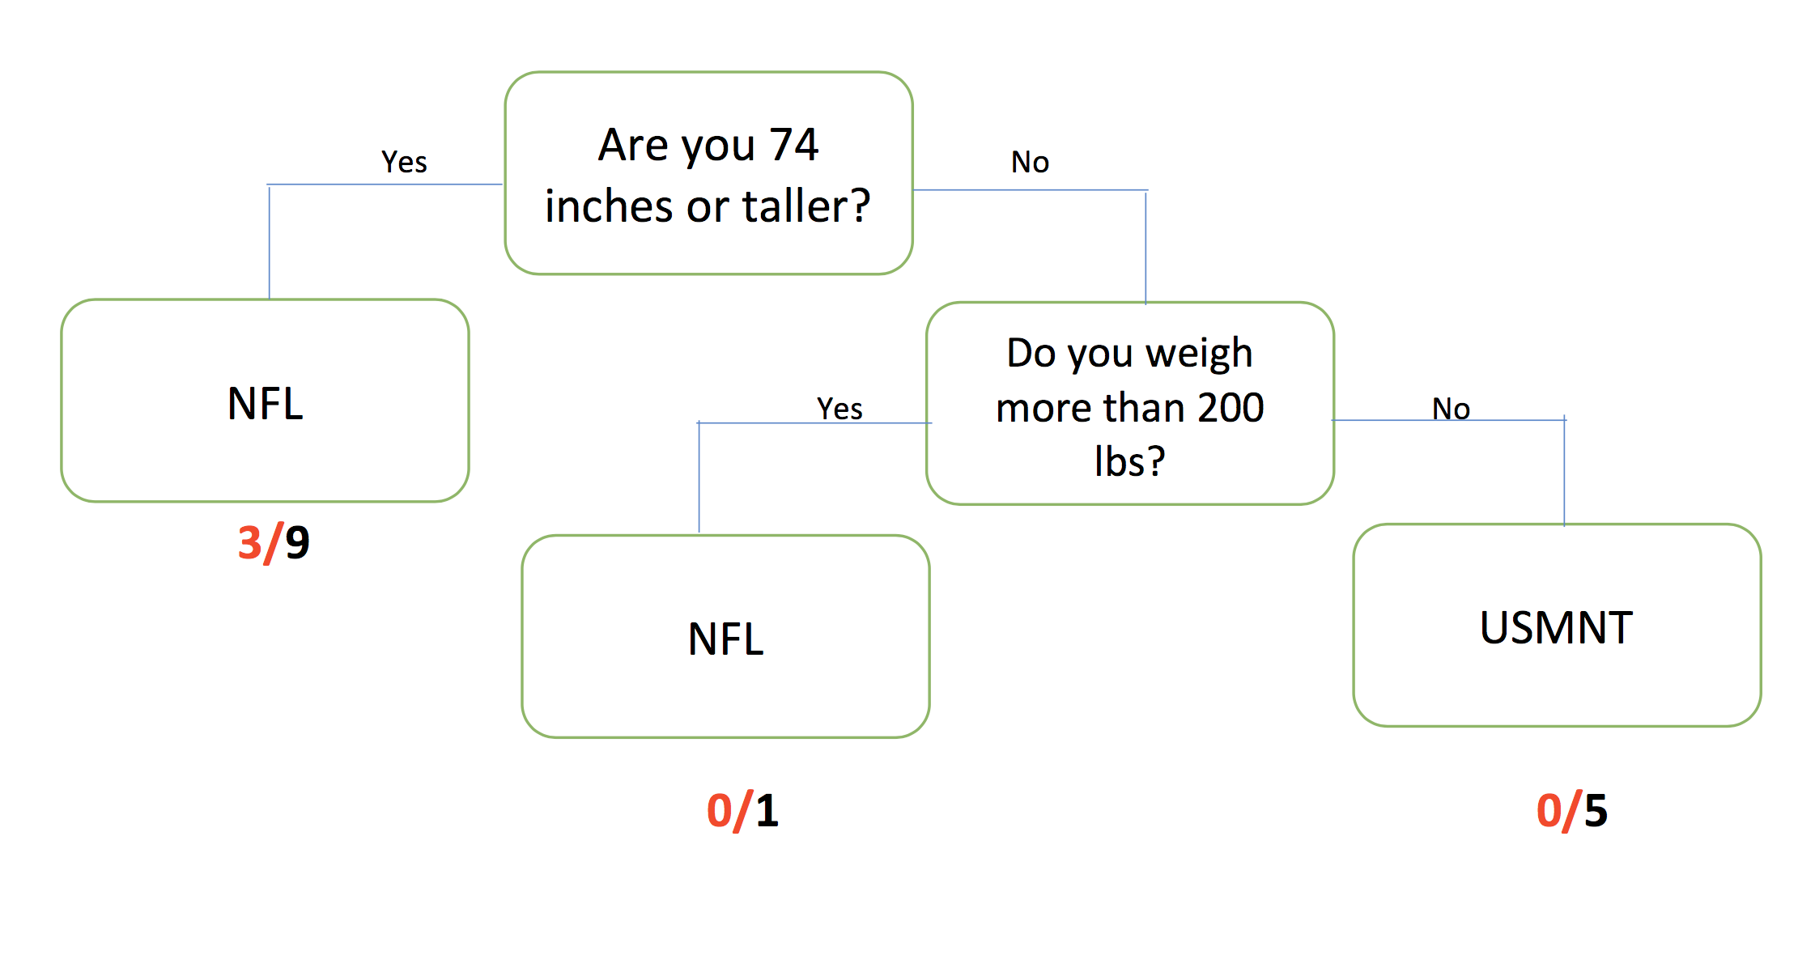Select the "Do you weigh more than 200 lbs?" node
Screen dimensions: 1815x955
click(1129, 405)
